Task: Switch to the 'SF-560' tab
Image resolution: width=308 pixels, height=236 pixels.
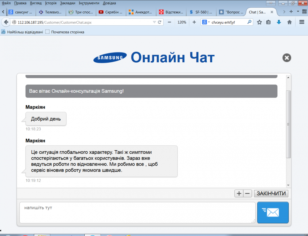Action: tap(201, 12)
